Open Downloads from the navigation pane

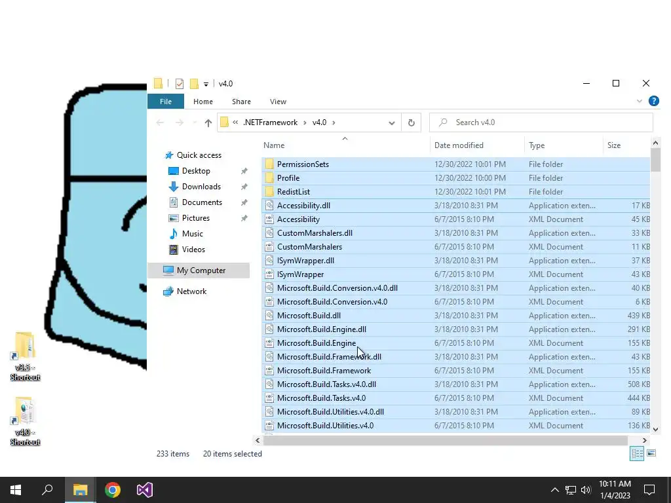pyautogui.click(x=201, y=187)
